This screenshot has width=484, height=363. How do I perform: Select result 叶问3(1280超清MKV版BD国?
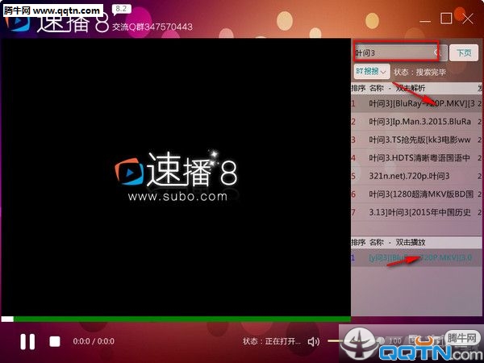point(417,194)
